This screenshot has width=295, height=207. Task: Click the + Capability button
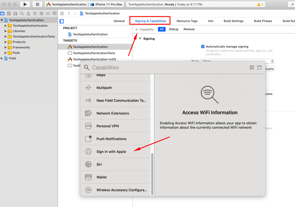(x=144, y=29)
